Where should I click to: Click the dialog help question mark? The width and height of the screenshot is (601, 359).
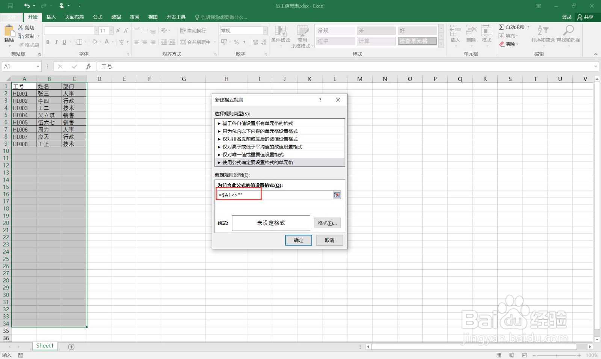coord(320,100)
